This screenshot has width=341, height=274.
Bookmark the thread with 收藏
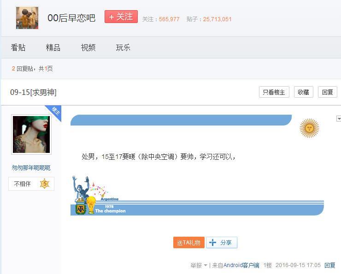[303, 92]
